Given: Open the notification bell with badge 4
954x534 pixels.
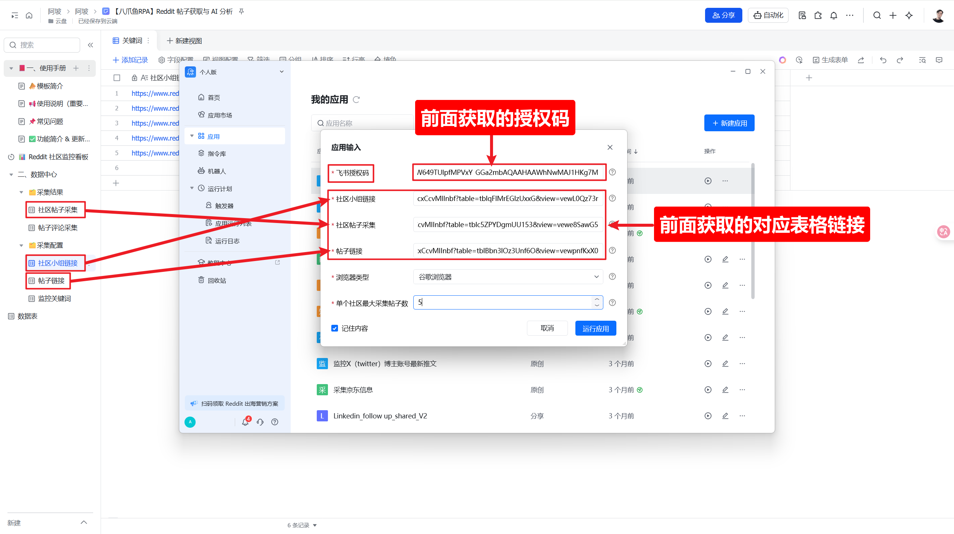Looking at the screenshot, I should [245, 422].
